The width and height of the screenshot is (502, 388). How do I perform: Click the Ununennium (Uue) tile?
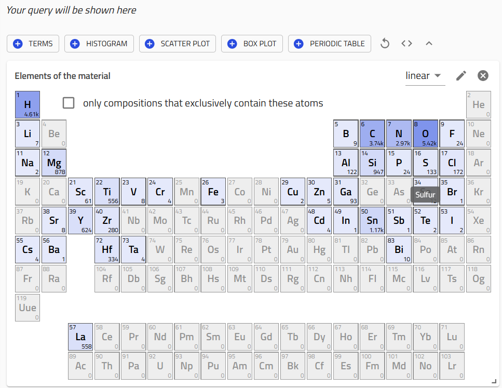pos(28,308)
